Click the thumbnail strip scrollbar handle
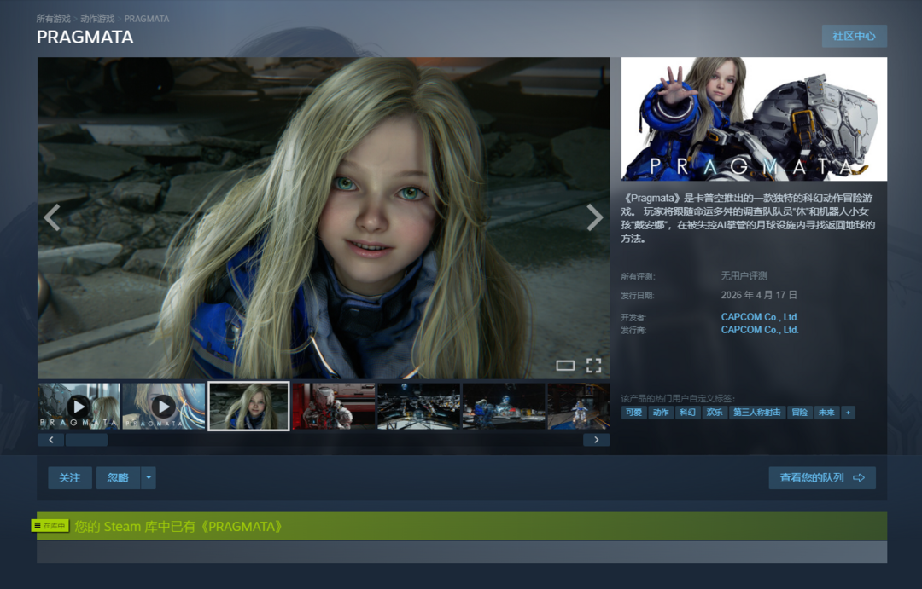 tap(86, 440)
